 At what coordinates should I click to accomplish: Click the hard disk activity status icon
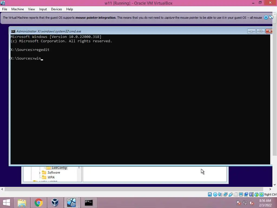[x=210, y=194]
